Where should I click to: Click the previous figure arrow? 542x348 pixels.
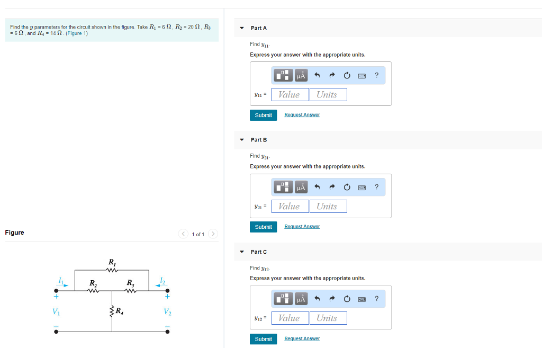coord(183,234)
